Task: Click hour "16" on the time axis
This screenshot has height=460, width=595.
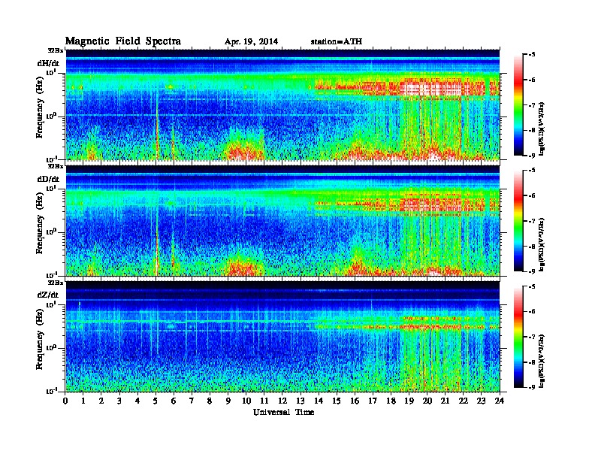Action: (355, 401)
